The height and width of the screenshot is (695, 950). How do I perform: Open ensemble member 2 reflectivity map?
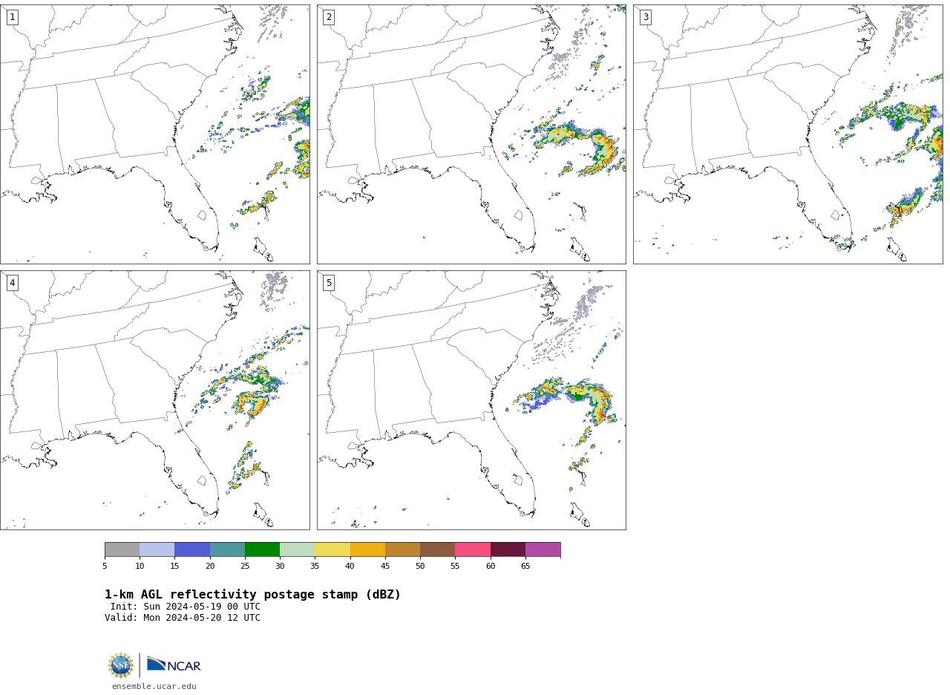(x=471, y=134)
